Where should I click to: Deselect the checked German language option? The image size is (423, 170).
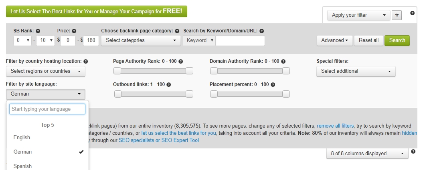(x=47, y=152)
